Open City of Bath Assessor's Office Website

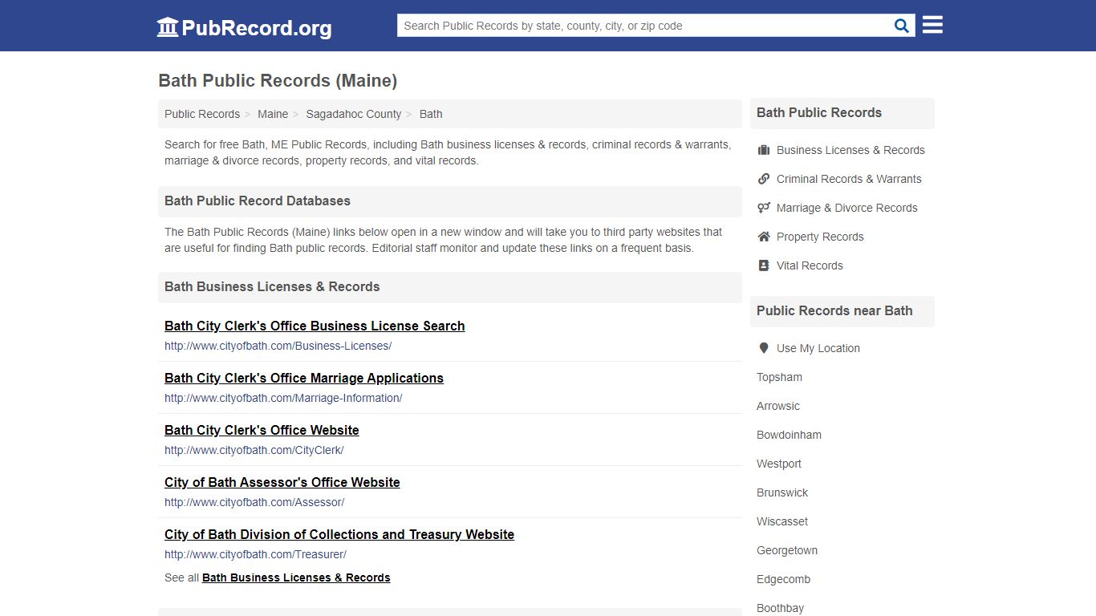coord(282,482)
